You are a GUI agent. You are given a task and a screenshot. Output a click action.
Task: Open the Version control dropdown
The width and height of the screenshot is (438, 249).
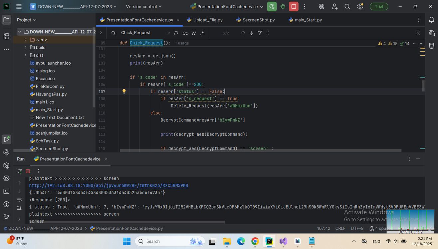tap(143, 7)
